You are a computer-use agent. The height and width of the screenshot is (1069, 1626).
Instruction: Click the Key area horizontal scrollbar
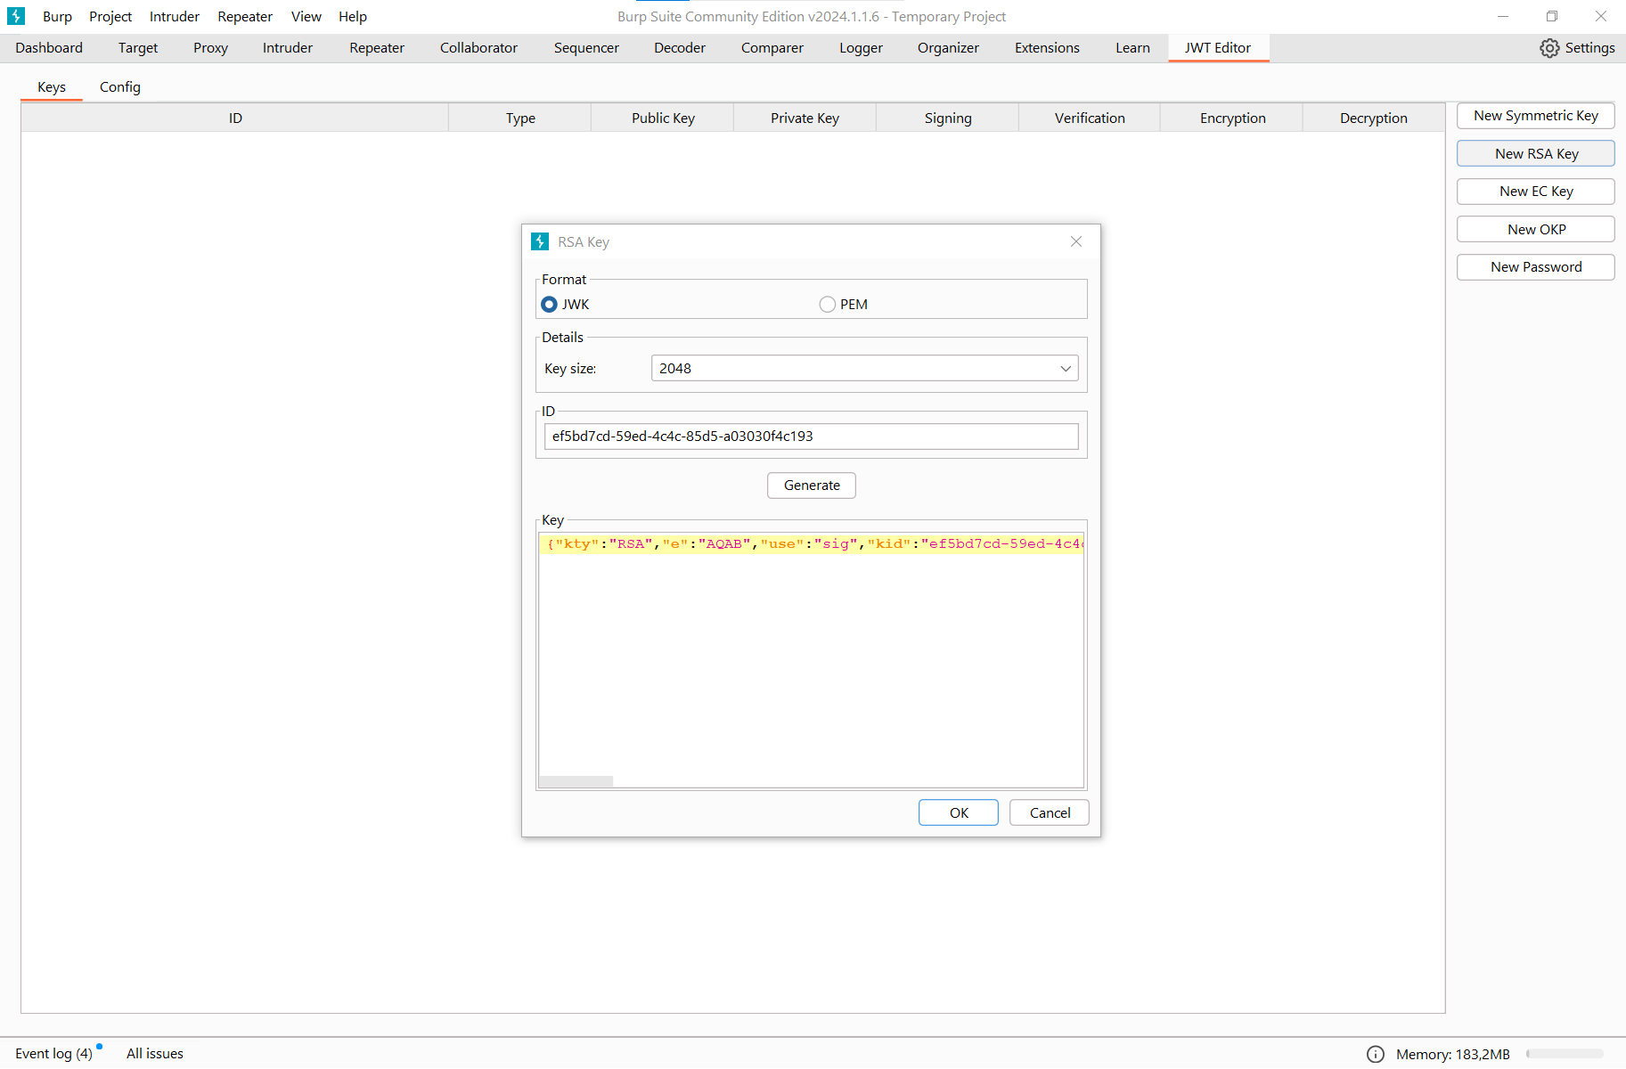(x=576, y=781)
